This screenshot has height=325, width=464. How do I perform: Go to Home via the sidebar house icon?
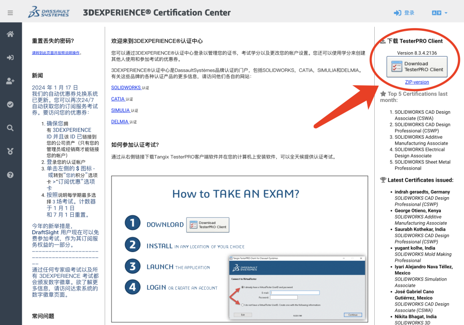pos(10,34)
